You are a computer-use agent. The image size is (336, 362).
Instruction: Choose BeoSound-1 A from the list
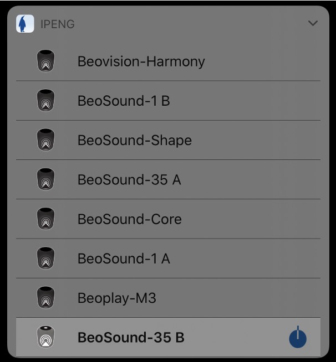124,258
